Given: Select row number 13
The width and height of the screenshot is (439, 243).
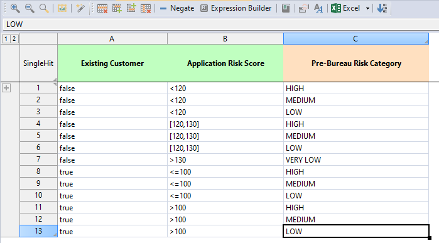Looking at the screenshot, I should pos(38,231).
